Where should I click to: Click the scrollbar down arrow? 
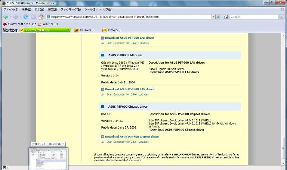coord(284,163)
